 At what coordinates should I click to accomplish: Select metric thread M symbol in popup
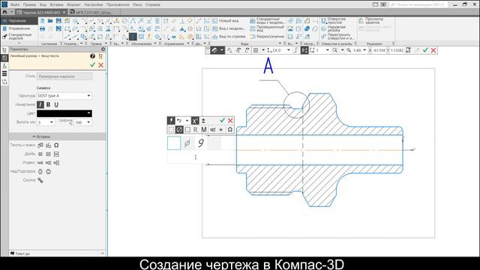203,130
